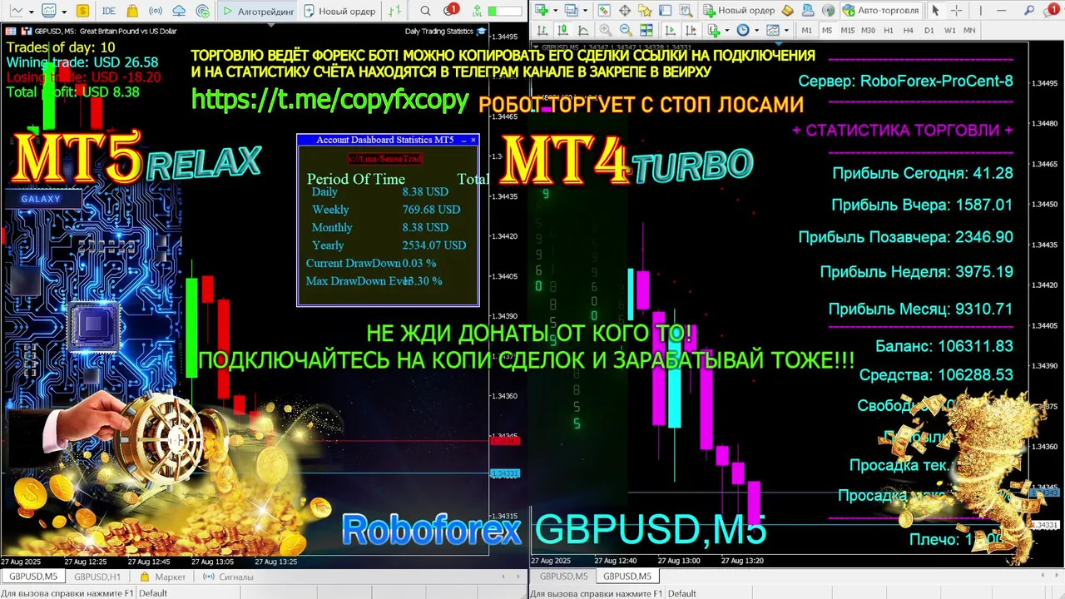The width and height of the screenshot is (1065, 599).
Task: Toggle MT4 Terminal panel icon
Action: tap(665, 10)
